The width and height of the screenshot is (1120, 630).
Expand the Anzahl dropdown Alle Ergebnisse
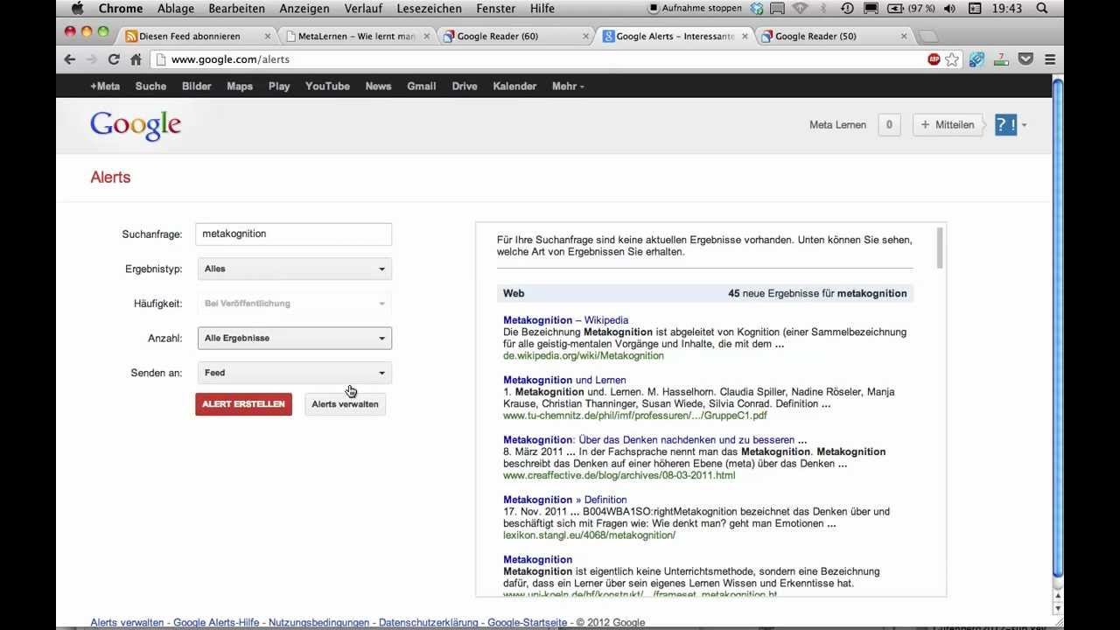tap(294, 338)
